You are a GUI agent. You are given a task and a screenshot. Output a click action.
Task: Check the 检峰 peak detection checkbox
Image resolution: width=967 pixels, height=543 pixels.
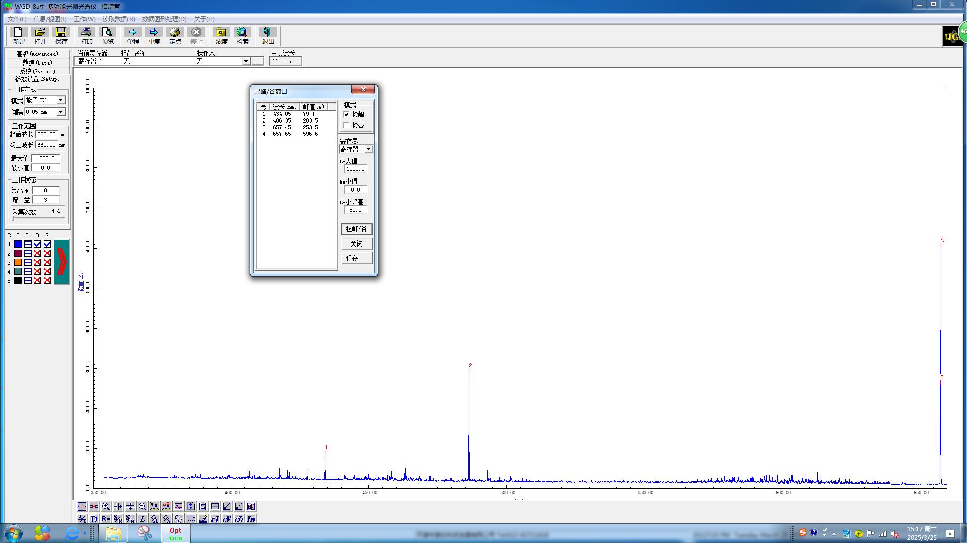coord(346,114)
